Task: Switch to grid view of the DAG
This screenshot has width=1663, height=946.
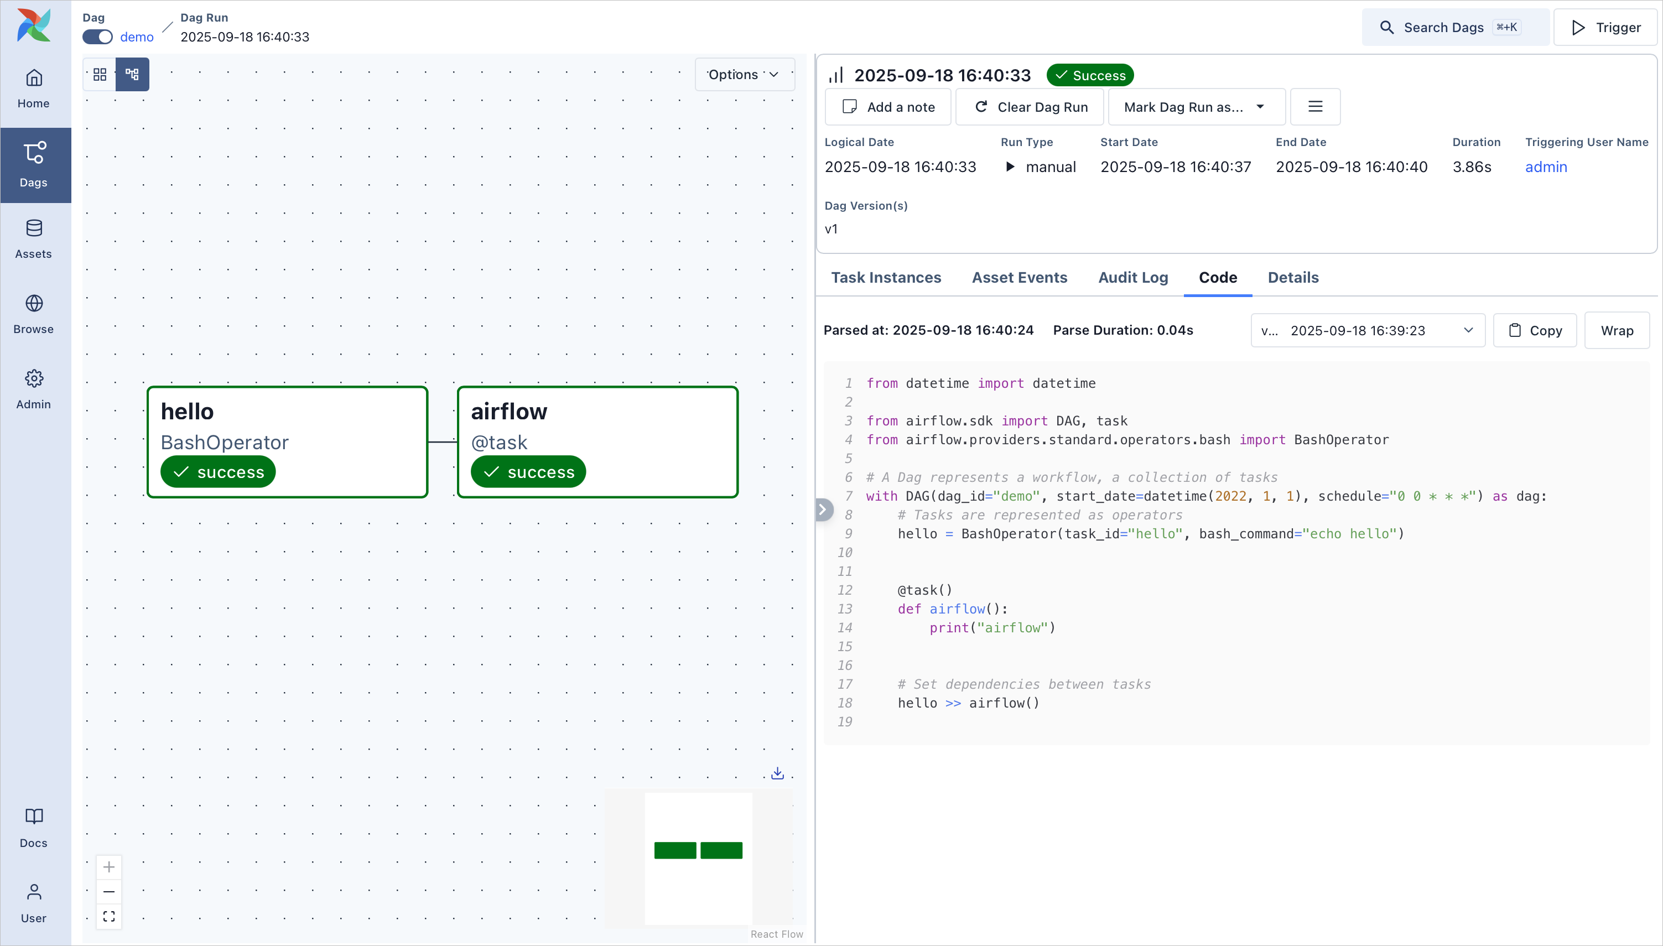Action: (x=100, y=74)
